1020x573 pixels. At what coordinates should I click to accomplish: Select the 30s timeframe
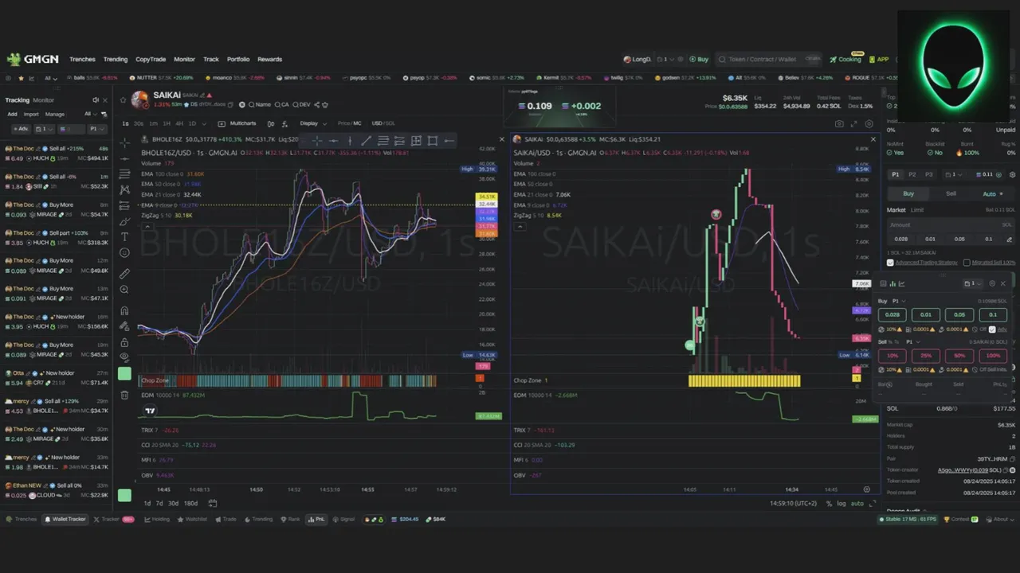coord(139,123)
